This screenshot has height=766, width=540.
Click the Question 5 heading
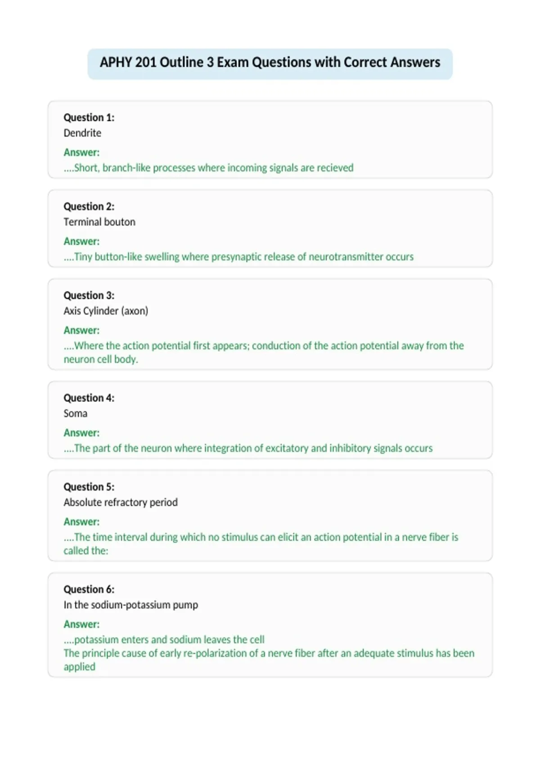tap(89, 487)
